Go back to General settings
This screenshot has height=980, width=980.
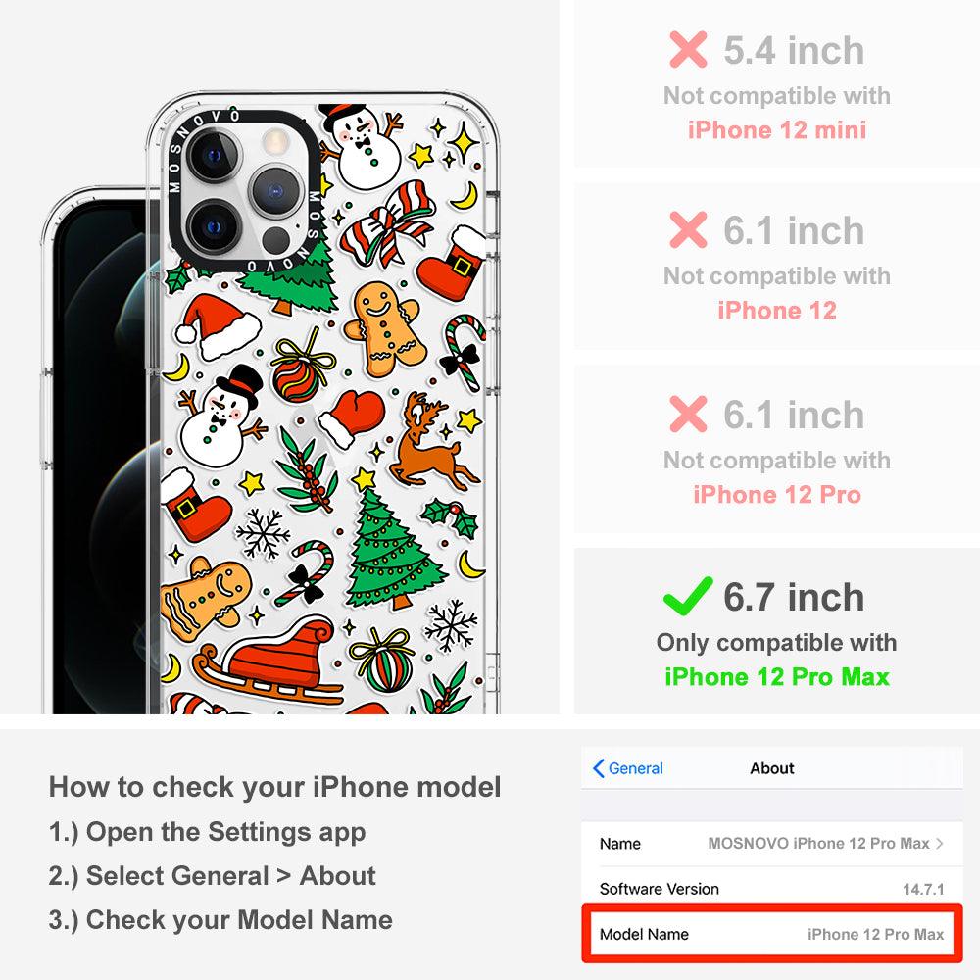(628, 768)
